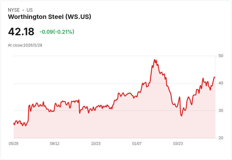Click the US market label
Viewport: 232px width, 160px height.
(x=30, y=10)
